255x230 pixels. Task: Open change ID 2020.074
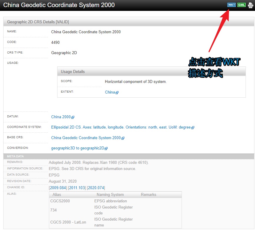(x=96, y=188)
